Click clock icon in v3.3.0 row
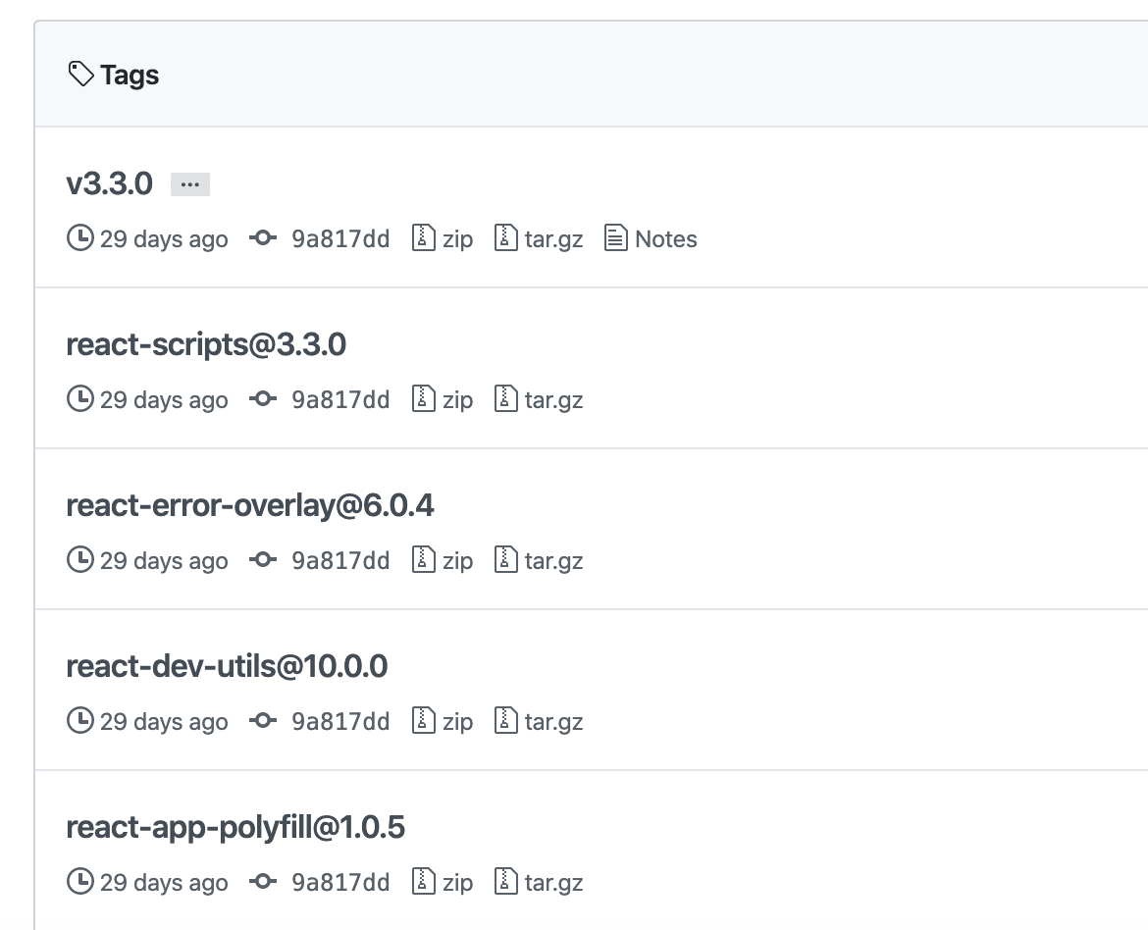 click(x=79, y=238)
